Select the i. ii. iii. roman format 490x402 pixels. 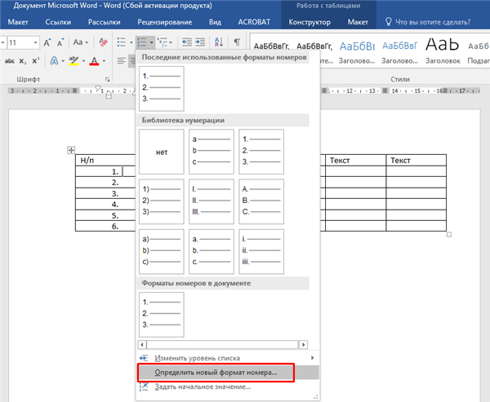click(261, 252)
